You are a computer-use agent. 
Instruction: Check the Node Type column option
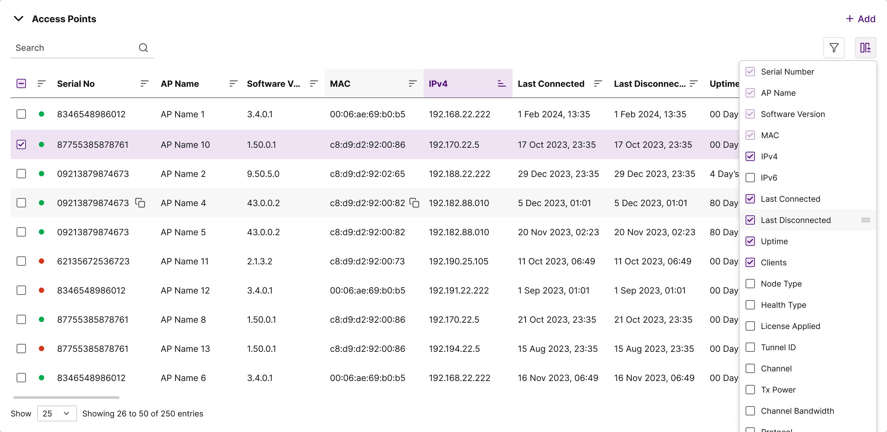[750, 284]
